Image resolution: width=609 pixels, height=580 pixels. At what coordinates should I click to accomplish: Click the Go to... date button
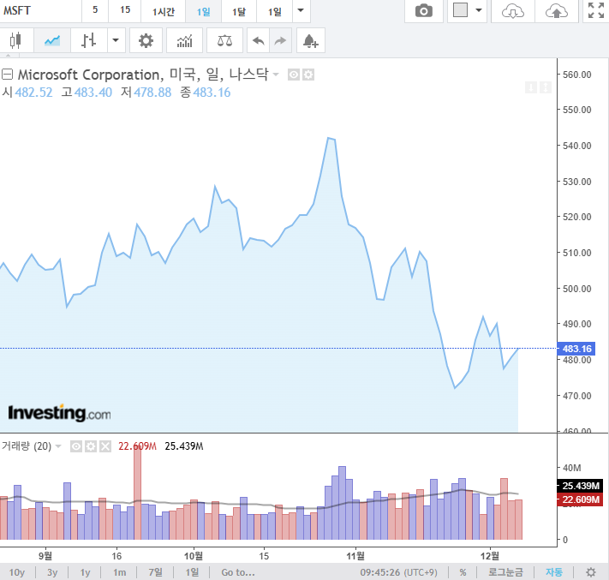tap(237, 572)
